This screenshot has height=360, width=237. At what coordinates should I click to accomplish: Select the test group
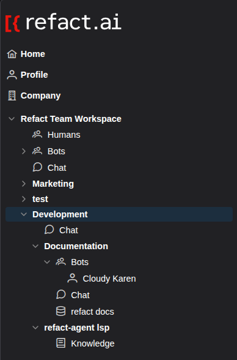(40, 199)
